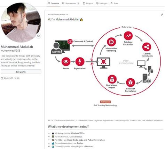Viewport: 165px width, 149px height.
Task: Click the Red Teamer badge
Action: tap(105, 102)
